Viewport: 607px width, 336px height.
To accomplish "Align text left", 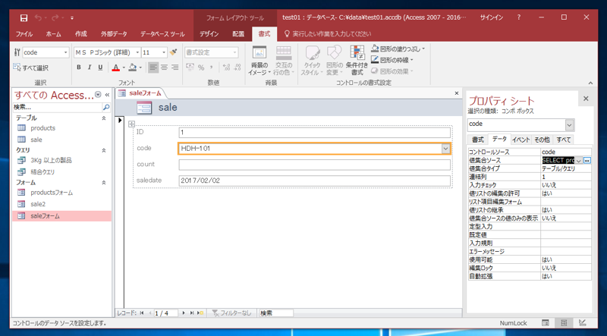I will 154,68.
